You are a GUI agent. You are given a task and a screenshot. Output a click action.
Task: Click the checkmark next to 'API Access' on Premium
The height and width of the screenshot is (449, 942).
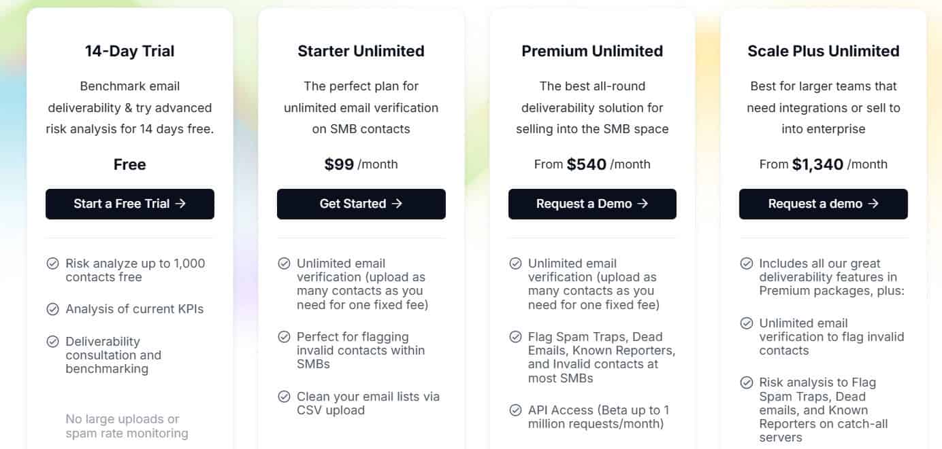515,411
